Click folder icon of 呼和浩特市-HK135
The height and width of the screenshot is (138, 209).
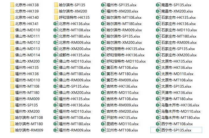pos(56,18)
